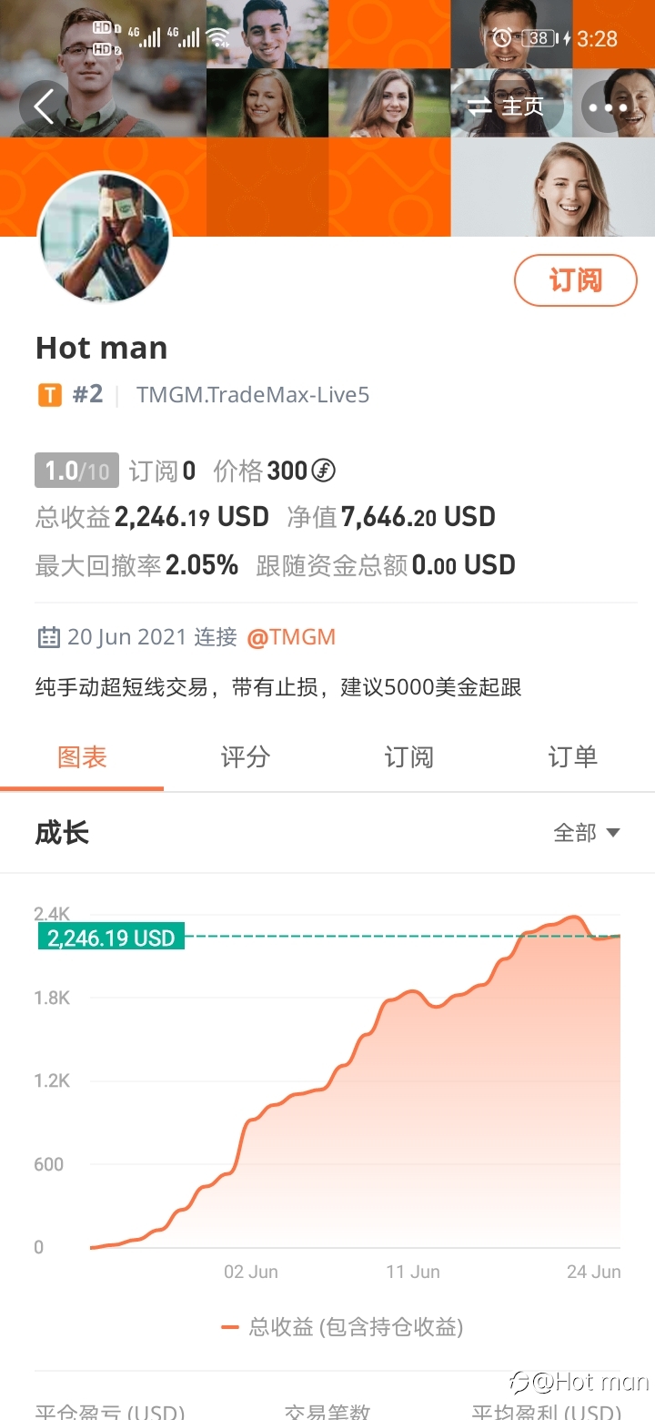This screenshot has width=655, height=1420.
Task: Toggle the 总收益 chart legend series
Action: (342, 1327)
